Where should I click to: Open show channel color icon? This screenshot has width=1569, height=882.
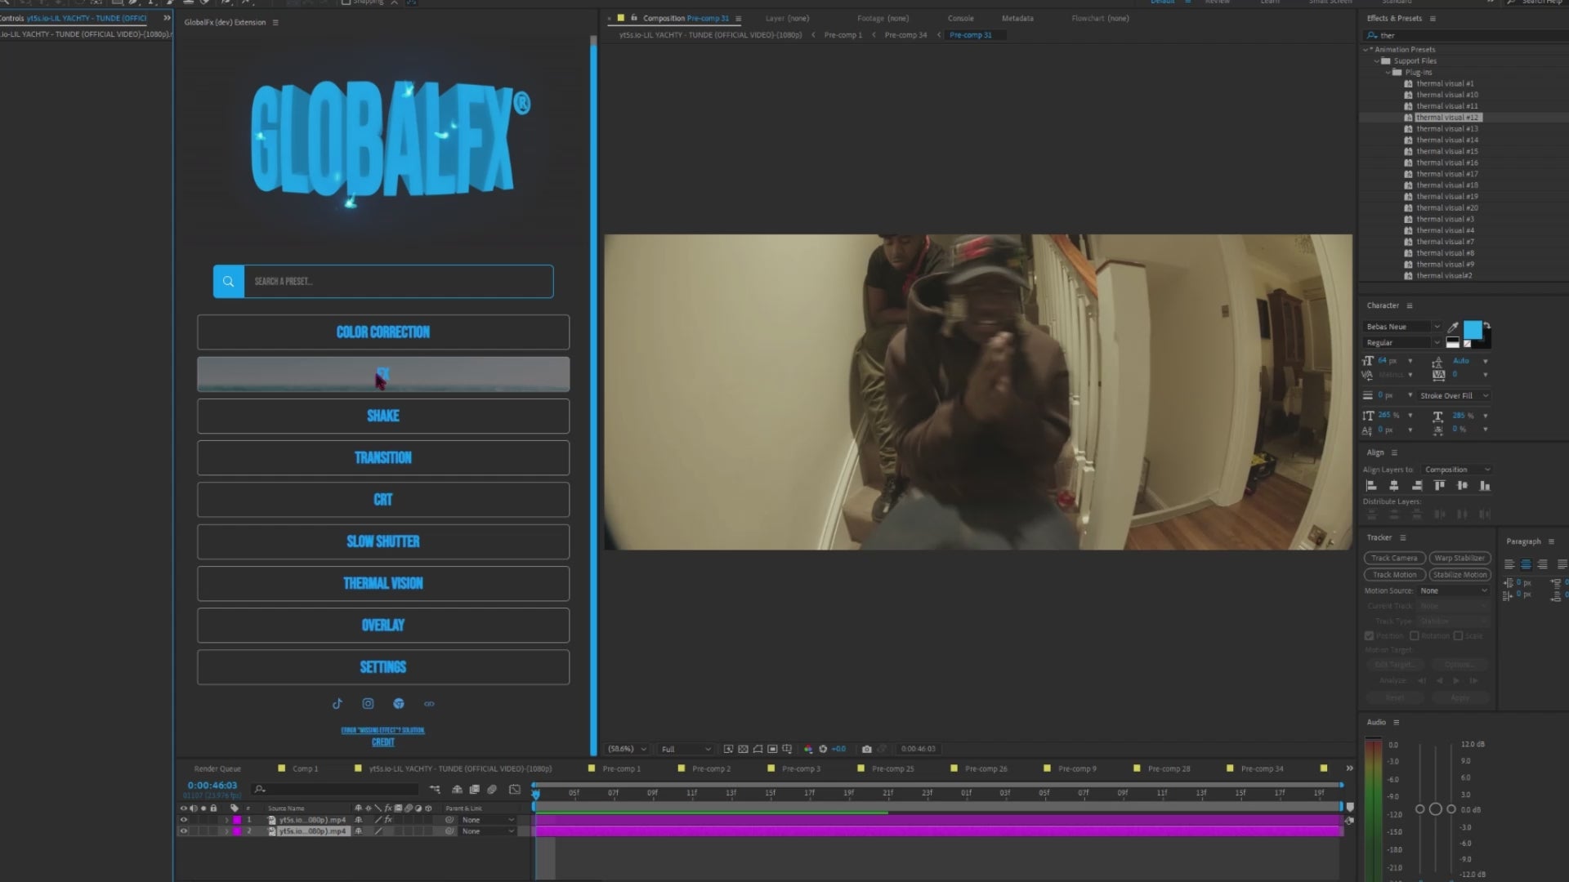[808, 749]
